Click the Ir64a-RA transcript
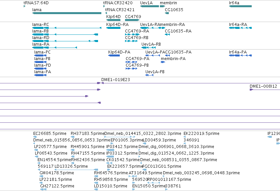 [x=241, y=28]
